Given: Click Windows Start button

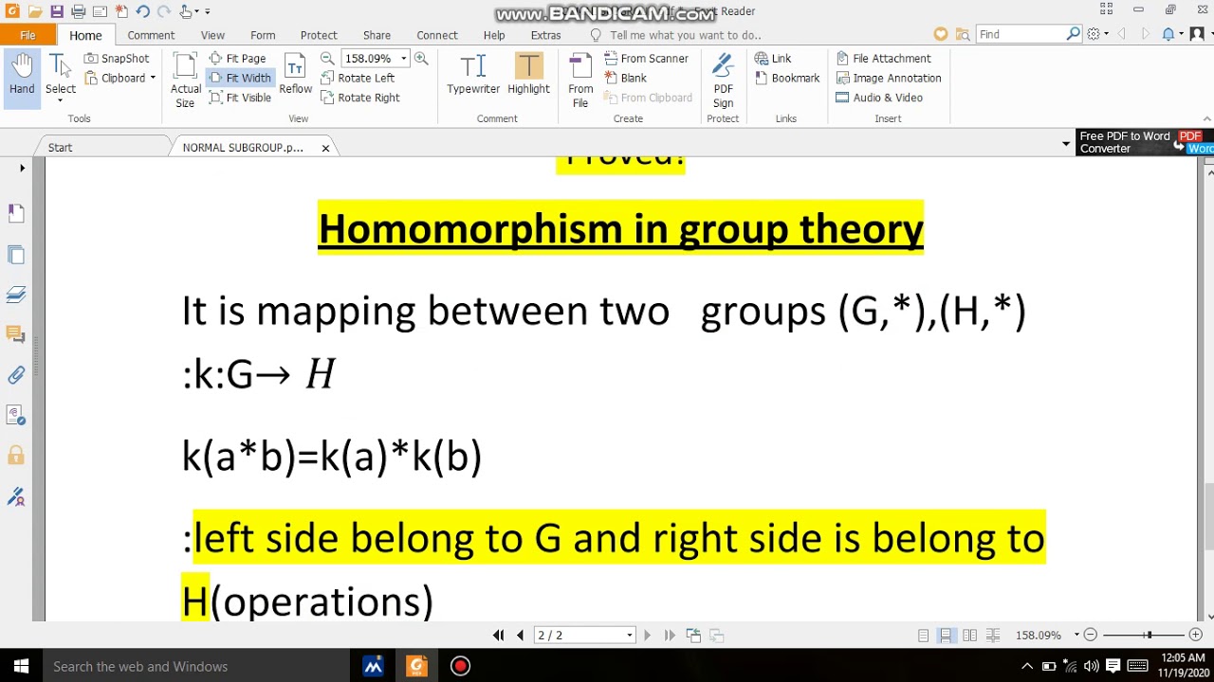Looking at the screenshot, I should (20, 666).
